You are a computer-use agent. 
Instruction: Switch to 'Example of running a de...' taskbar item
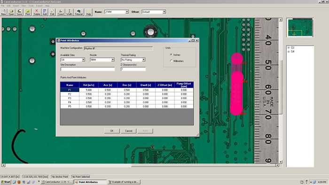[x=124, y=182]
